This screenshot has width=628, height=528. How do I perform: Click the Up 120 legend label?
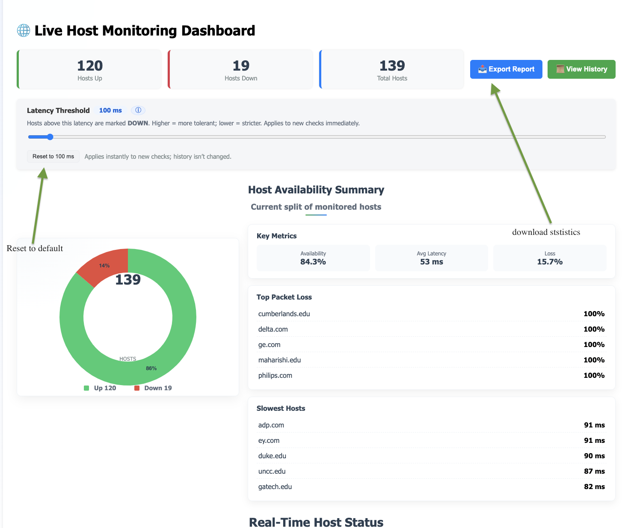tap(105, 388)
